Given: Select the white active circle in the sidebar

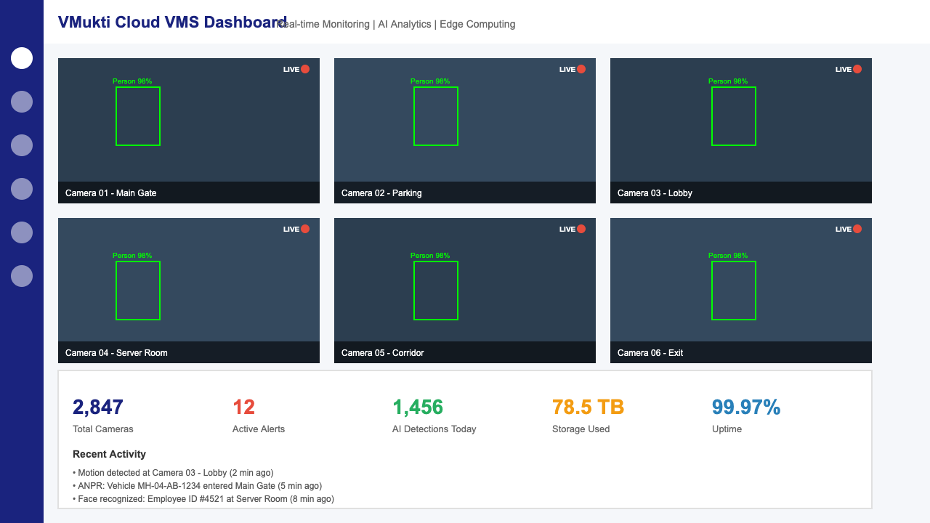Looking at the screenshot, I should (22, 58).
